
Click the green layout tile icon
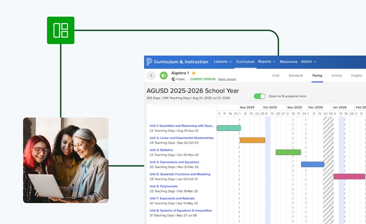click(x=61, y=30)
